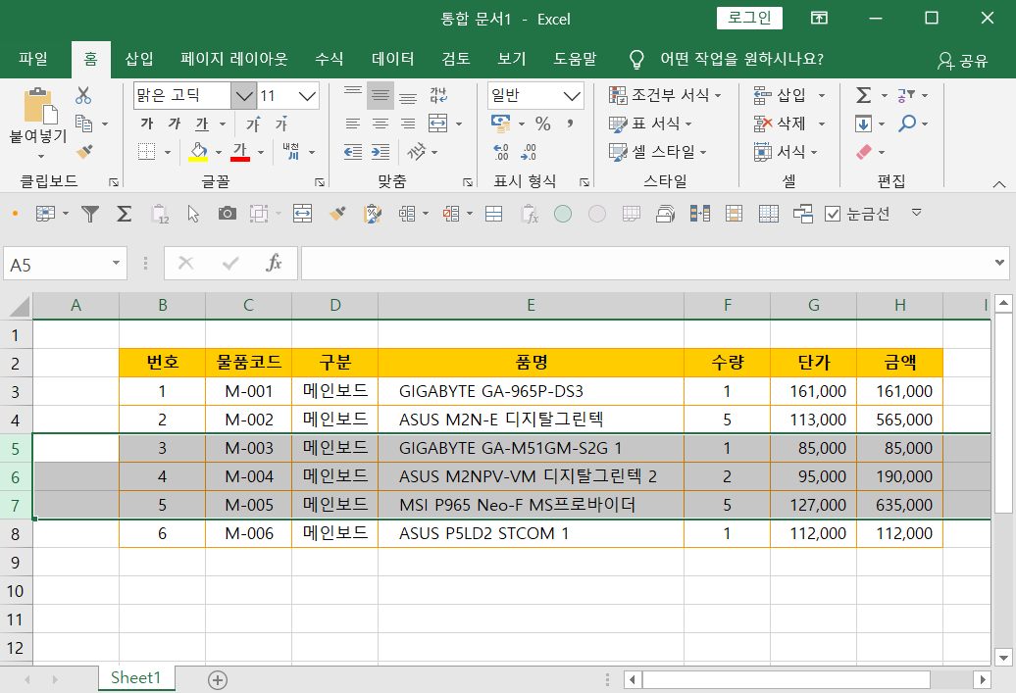The image size is (1016, 693).
Task: Toggle 눈금선 gridlines checkbox
Action: 833,214
